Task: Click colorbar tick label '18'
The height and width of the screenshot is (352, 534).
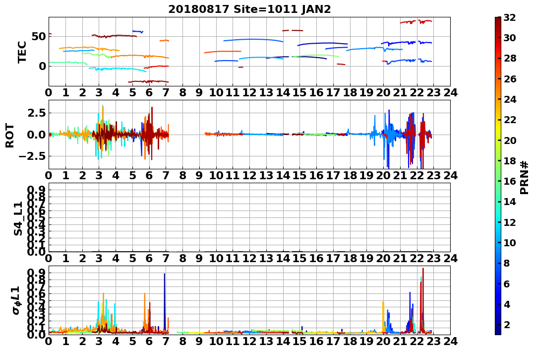Action: click(510, 161)
